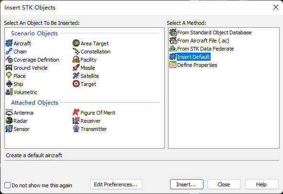Image resolution: width=283 pixels, height=194 pixels.
Task: Click the 'Target' label
Action: (88, 84)
